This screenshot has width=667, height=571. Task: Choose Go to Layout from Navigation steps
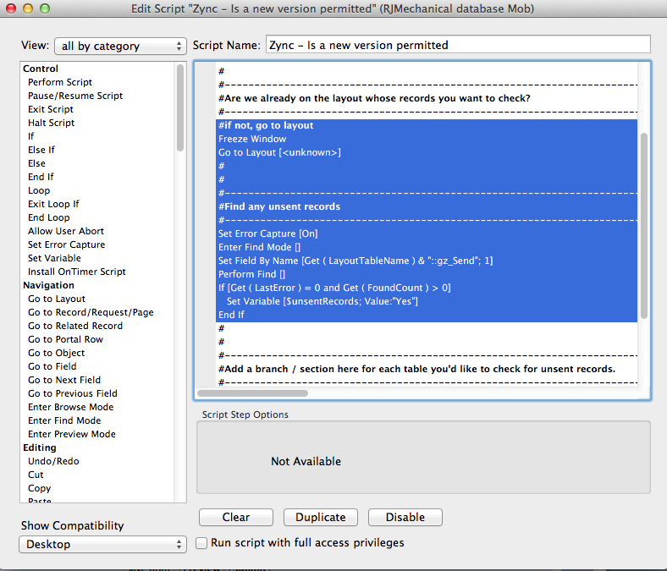pos(57,299)
